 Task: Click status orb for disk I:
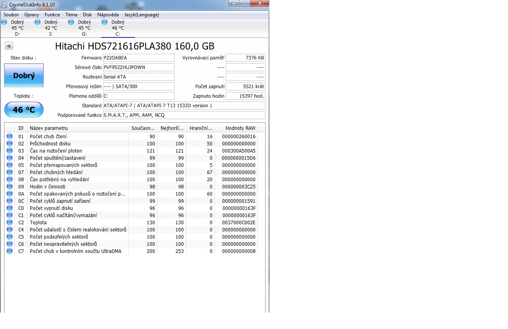pyautogui.click(x=37, y=22)
